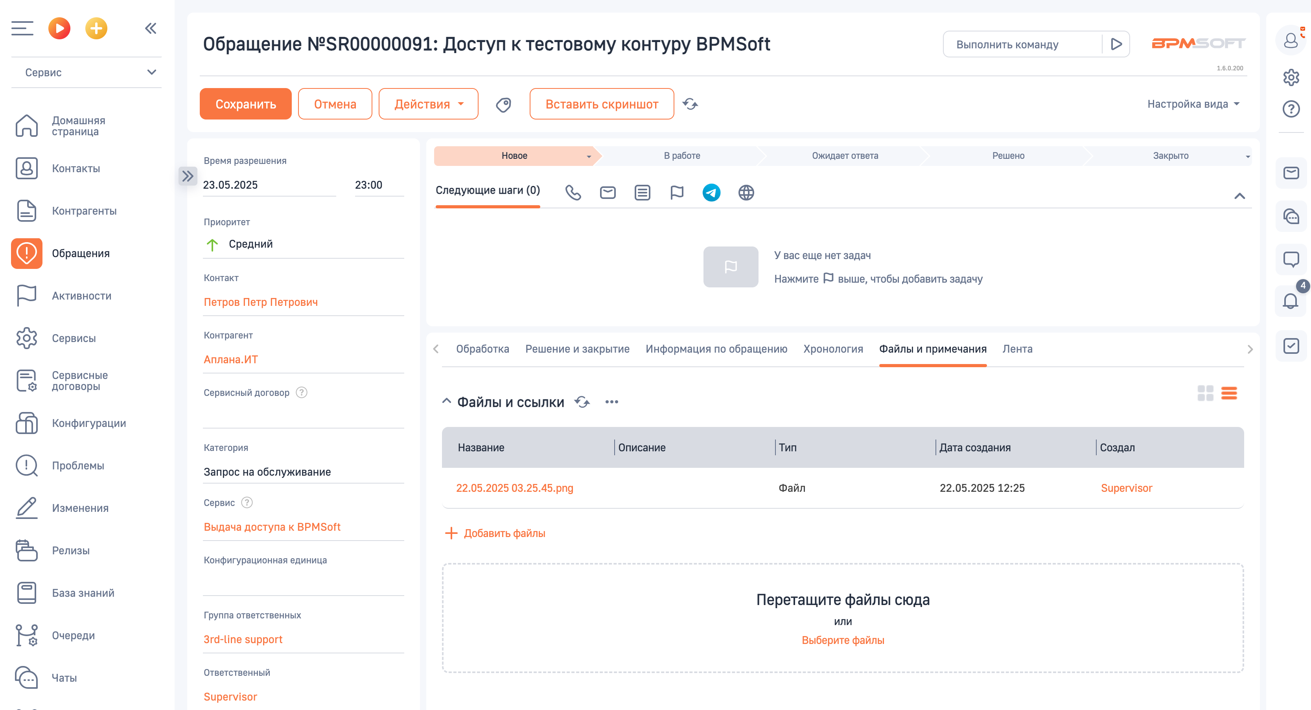Open Контакты section in sidebar
This screenshot has height=710, width=1311.
click(76, 169)
